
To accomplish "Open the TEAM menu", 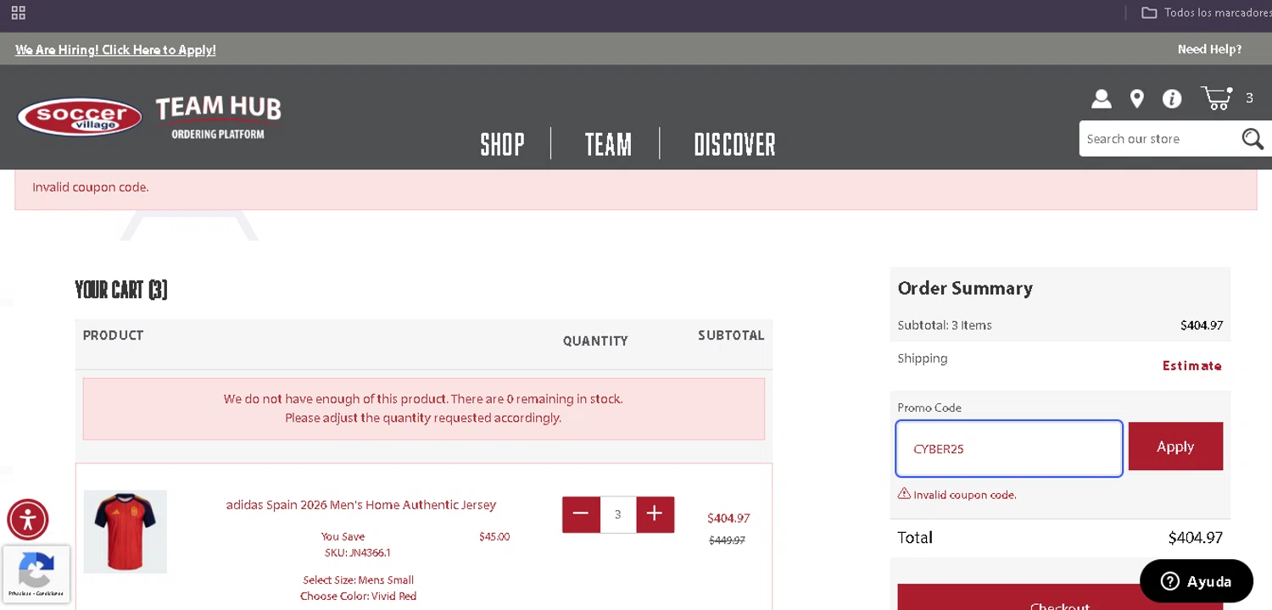I will pyautogui.click(x=608, y=145).
